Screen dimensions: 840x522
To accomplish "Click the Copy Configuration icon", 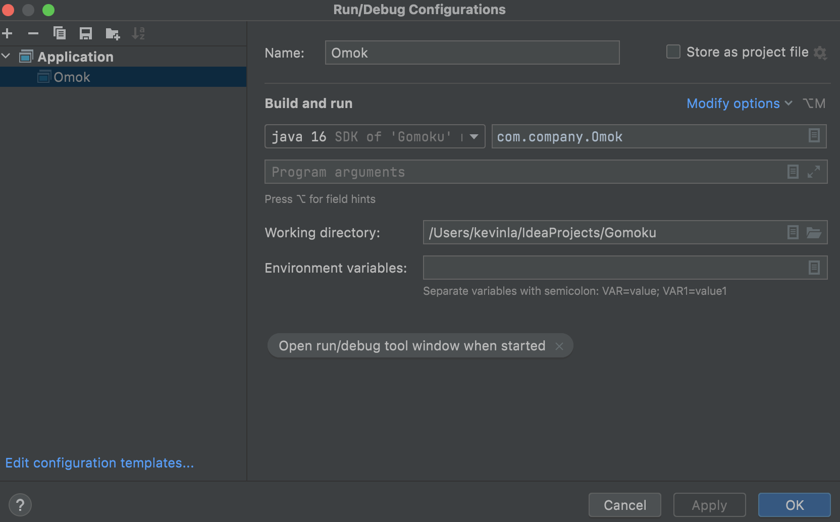I will point(60,34).
